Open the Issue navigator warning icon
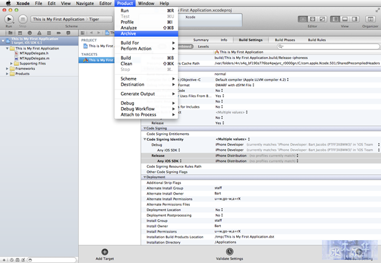This screenshot has width=381, height=263. click(x=39, y=33)
